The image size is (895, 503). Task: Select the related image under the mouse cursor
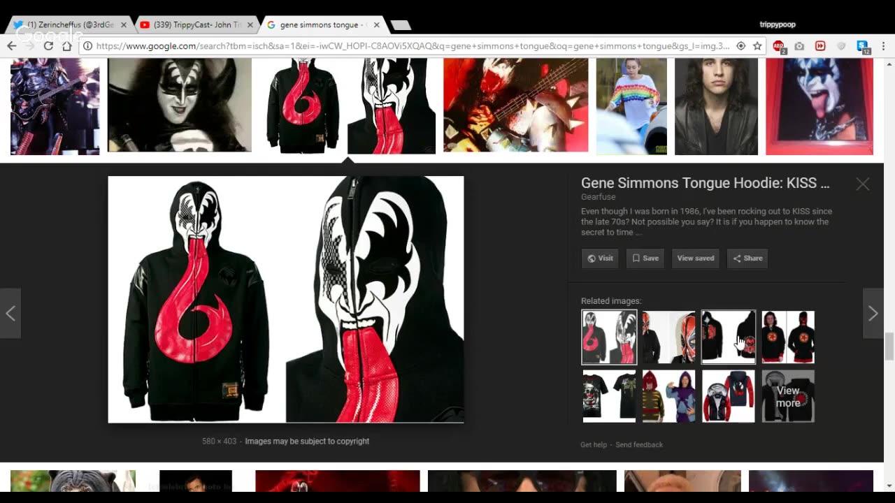point(729,337)
